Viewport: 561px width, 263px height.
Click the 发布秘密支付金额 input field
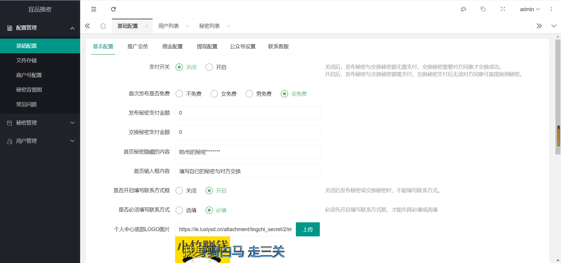point(248,113)
